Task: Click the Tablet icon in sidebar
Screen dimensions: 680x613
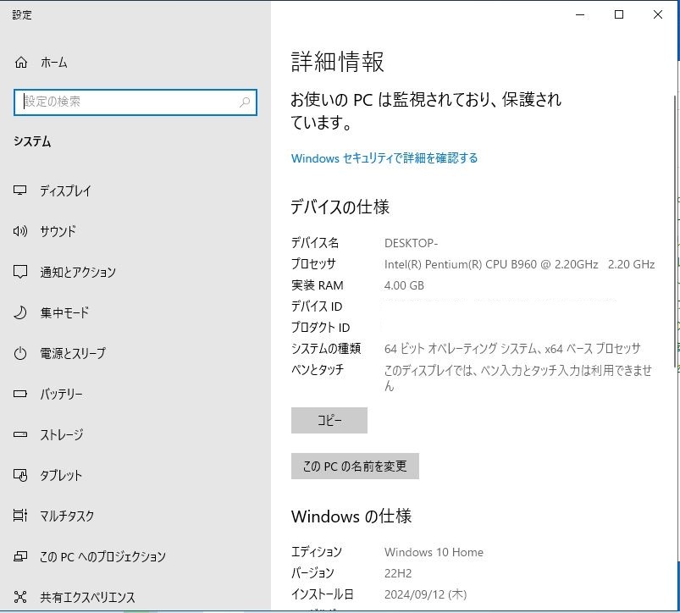Action: coord(20,475)
